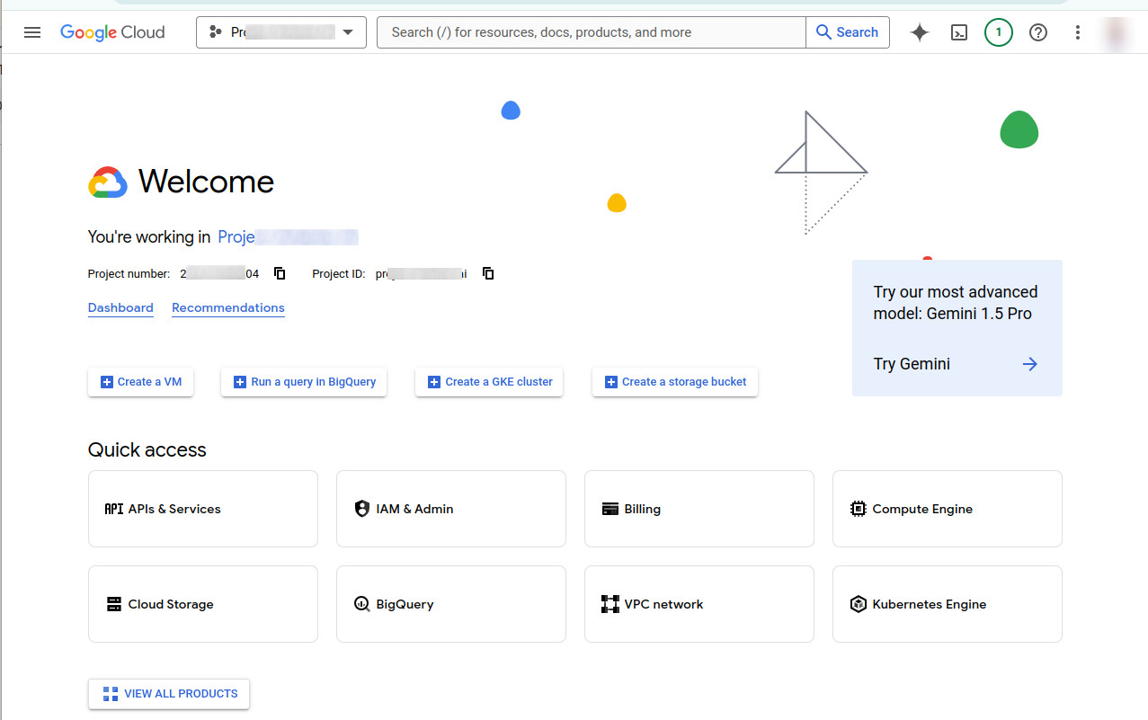Click the blurred project name link
This screenshot has height=720, width=1148.
[x=288, y=237]
